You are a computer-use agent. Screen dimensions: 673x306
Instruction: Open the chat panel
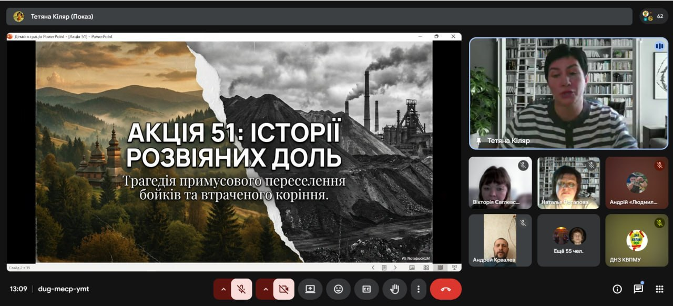point(638,289)
